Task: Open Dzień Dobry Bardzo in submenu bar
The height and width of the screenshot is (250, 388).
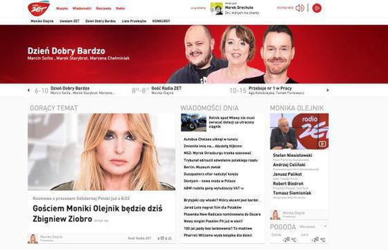Action: click(100, 21)
